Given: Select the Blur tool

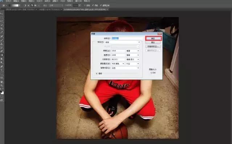Looking at the screenshot, I should [x=2, y=59].
